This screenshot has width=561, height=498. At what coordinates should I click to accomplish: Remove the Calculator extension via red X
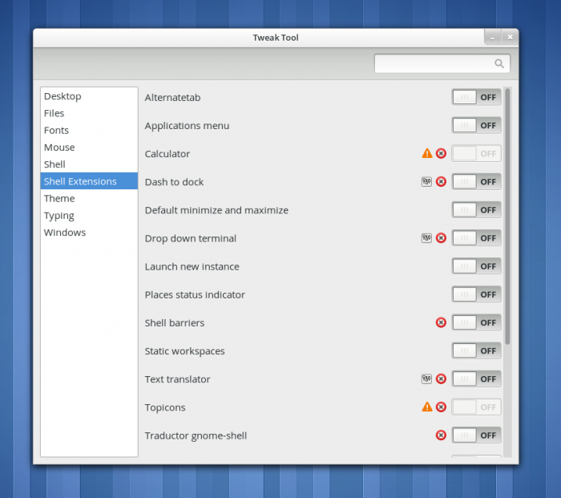(441, 154)
